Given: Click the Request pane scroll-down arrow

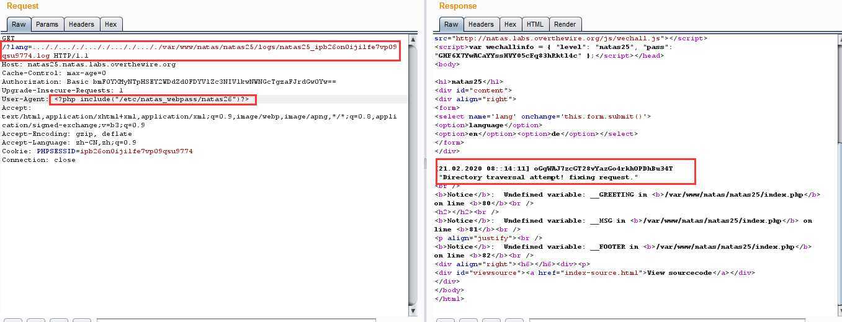Looking at the screenshot, I should (413, 310).
